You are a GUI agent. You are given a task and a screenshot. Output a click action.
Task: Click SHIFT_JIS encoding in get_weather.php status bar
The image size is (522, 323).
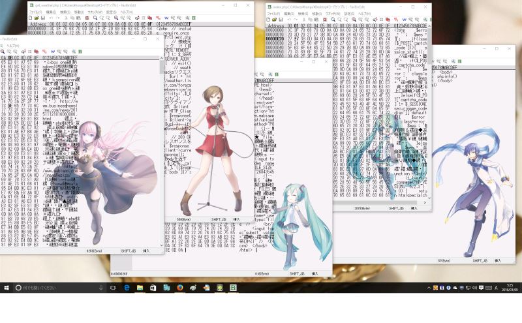[x=219, y=219]
